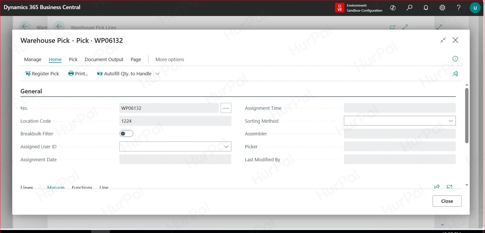Click the General section heading
This screenshot has height=233, width=485.
(31, 91)
